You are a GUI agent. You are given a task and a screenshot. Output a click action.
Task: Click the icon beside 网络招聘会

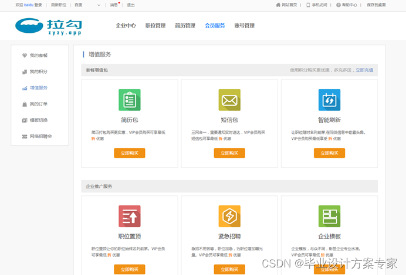click(25, 136)
